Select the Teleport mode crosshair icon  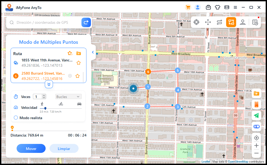tap(196, 22)
